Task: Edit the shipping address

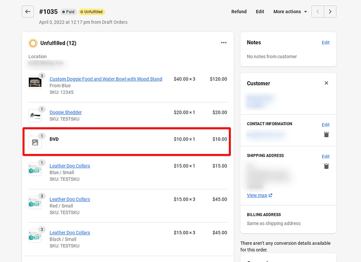Action: point(325,156)
